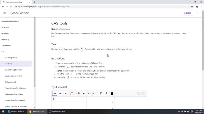Collapse the CAS chapter in sidebar
This screenshot has height=114, width=204.
pos(3,52)
